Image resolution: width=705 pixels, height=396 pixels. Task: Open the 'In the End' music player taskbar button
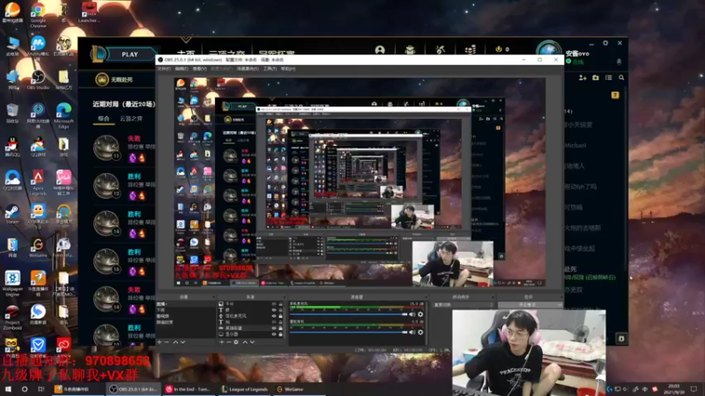point(189,389)
